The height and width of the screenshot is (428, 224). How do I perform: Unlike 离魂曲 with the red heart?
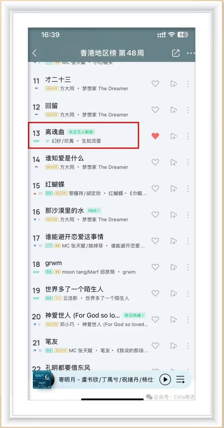pyautogui.click(x=155, y=136)
